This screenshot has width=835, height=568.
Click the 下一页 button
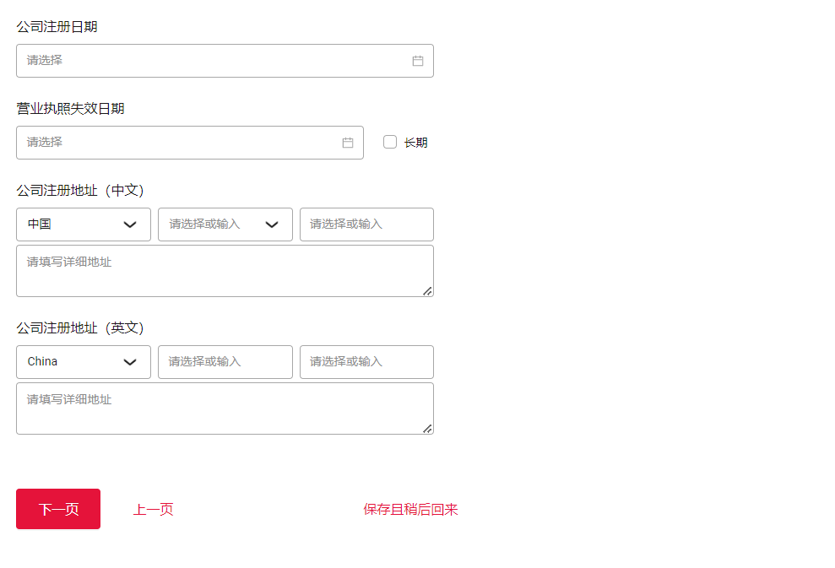[x=57, y=509]
